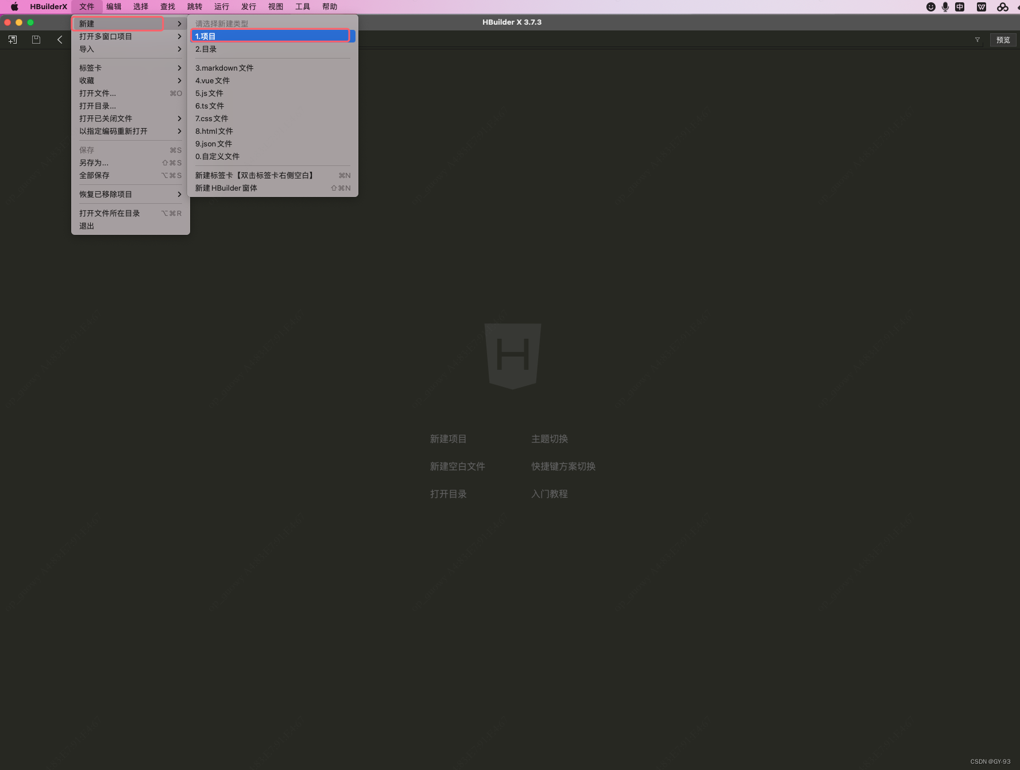Click the Chinese input method icon

960,7
